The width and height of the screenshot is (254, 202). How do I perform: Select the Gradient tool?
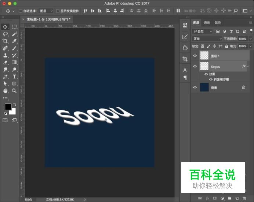[14, 62]
